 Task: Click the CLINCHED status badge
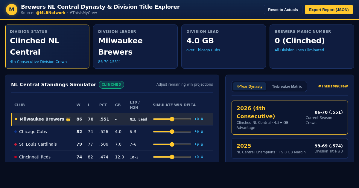[111, 85]
